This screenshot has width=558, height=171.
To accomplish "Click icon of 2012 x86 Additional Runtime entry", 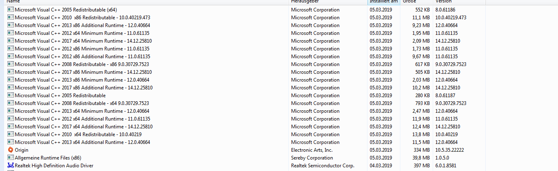I will pos(11,56).
